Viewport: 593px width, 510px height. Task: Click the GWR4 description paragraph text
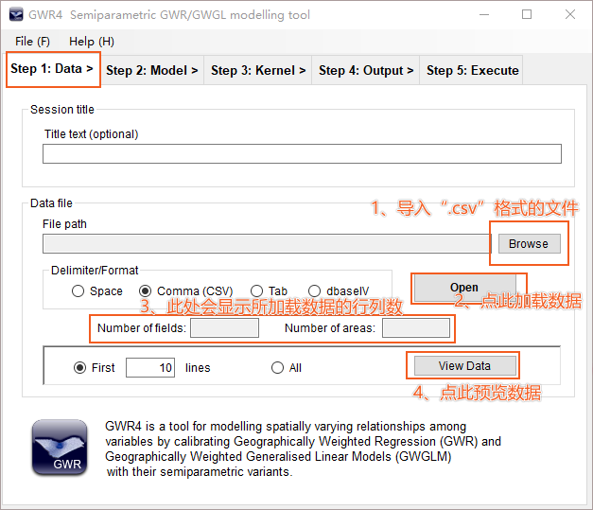click(303, 449)
